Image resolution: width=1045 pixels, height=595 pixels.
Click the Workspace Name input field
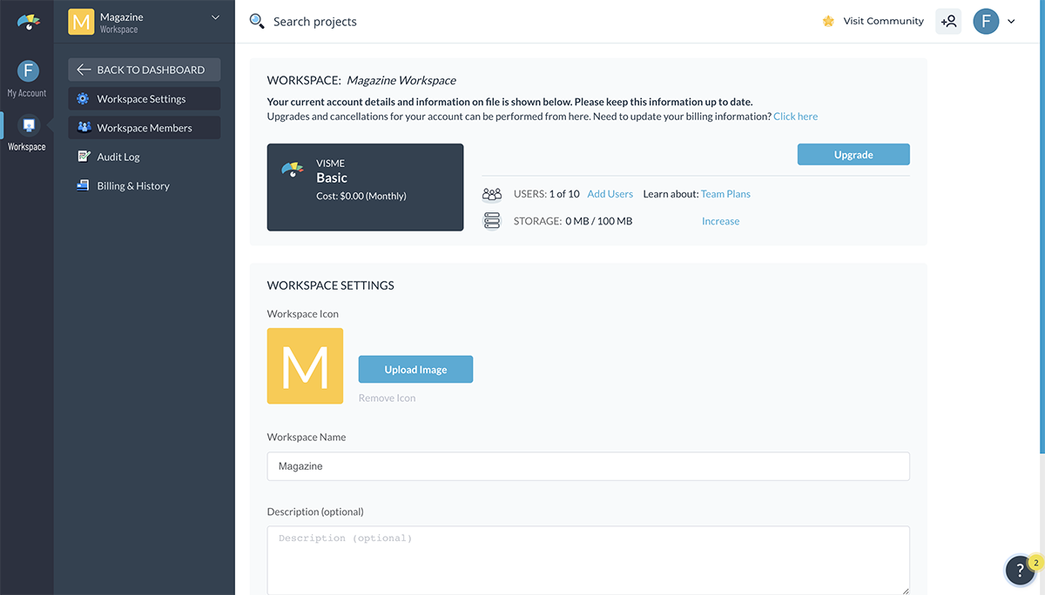tap(588, 466)
